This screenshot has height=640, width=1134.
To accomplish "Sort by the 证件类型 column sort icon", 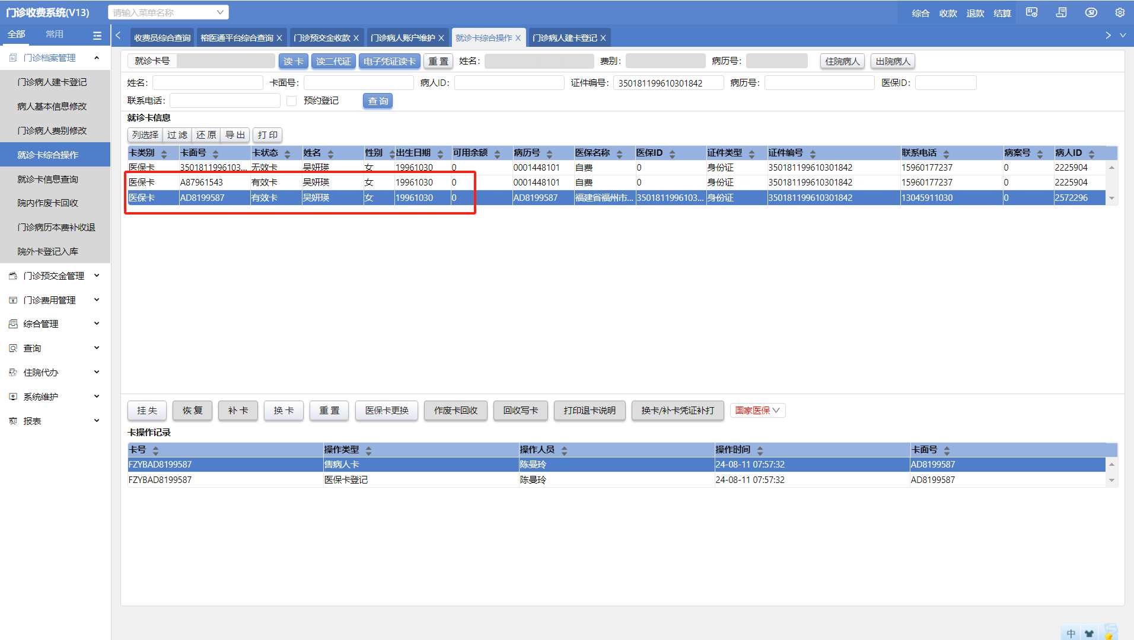I will [752, 153].
